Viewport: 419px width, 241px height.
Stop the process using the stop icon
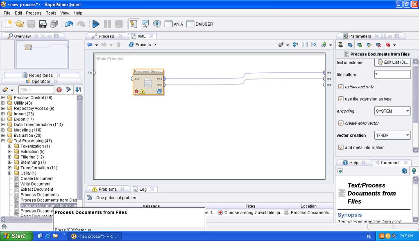click(x=119, y=24)
